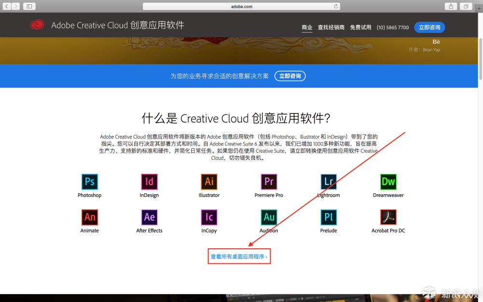Viewport: 483px width, 302px height.
Task: Go back with Safari back arrow
Action: pos(7,6)
